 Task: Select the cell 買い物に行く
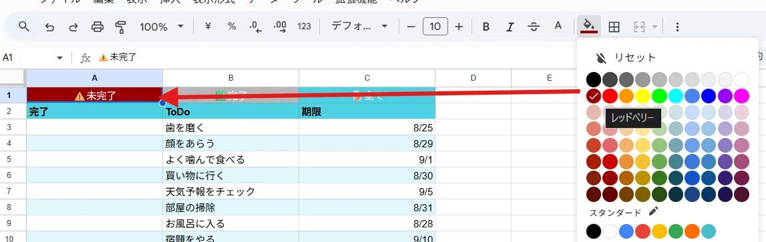pyautogui.click(x=230, y=175)
